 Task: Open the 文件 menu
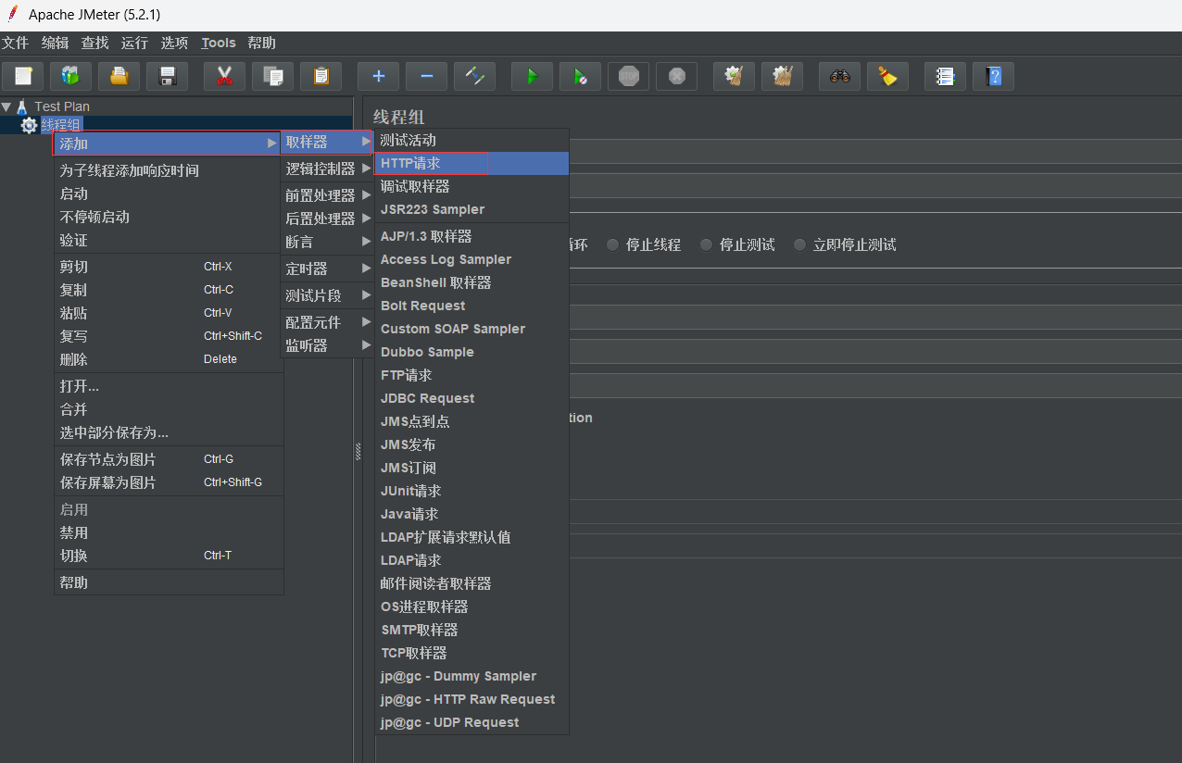(16, 43)
